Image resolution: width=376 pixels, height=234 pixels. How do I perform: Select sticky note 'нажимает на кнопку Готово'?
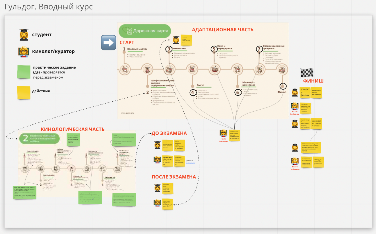[317, 124]
